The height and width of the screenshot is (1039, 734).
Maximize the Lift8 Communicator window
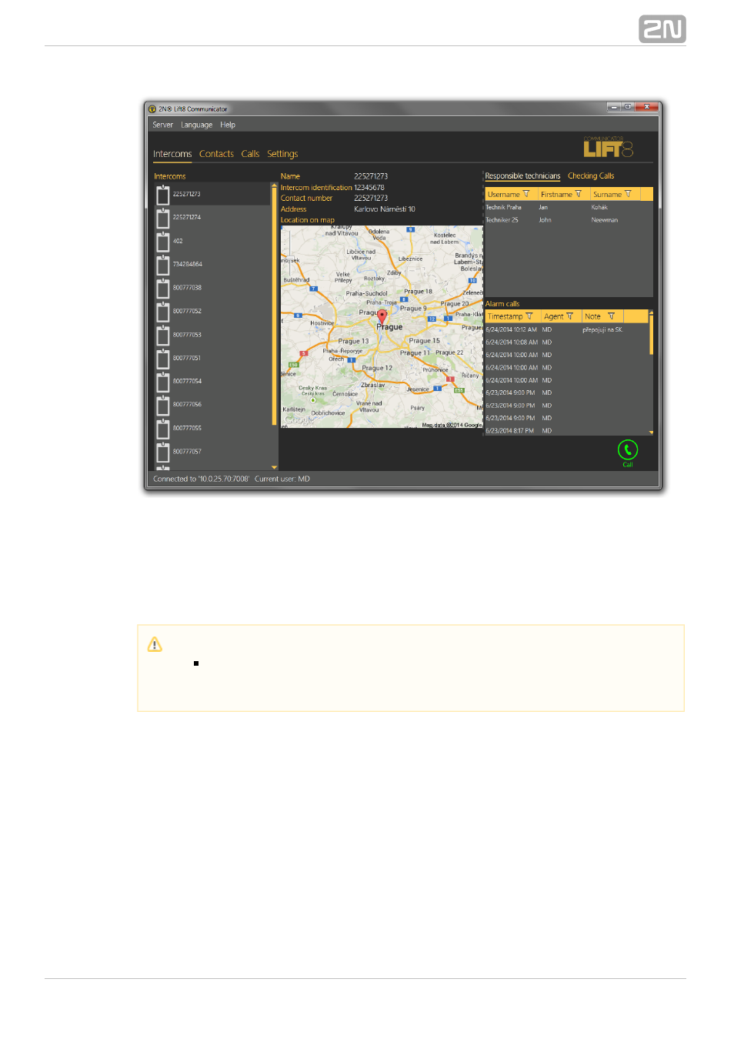(628, 107)
